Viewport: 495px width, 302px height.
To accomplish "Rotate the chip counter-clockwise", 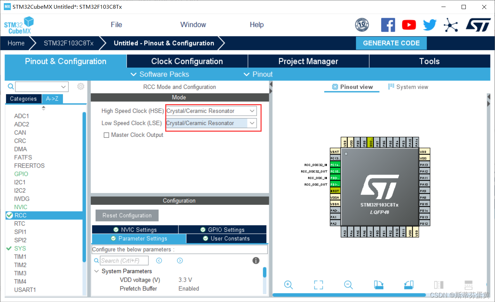I will click(409, 285).
